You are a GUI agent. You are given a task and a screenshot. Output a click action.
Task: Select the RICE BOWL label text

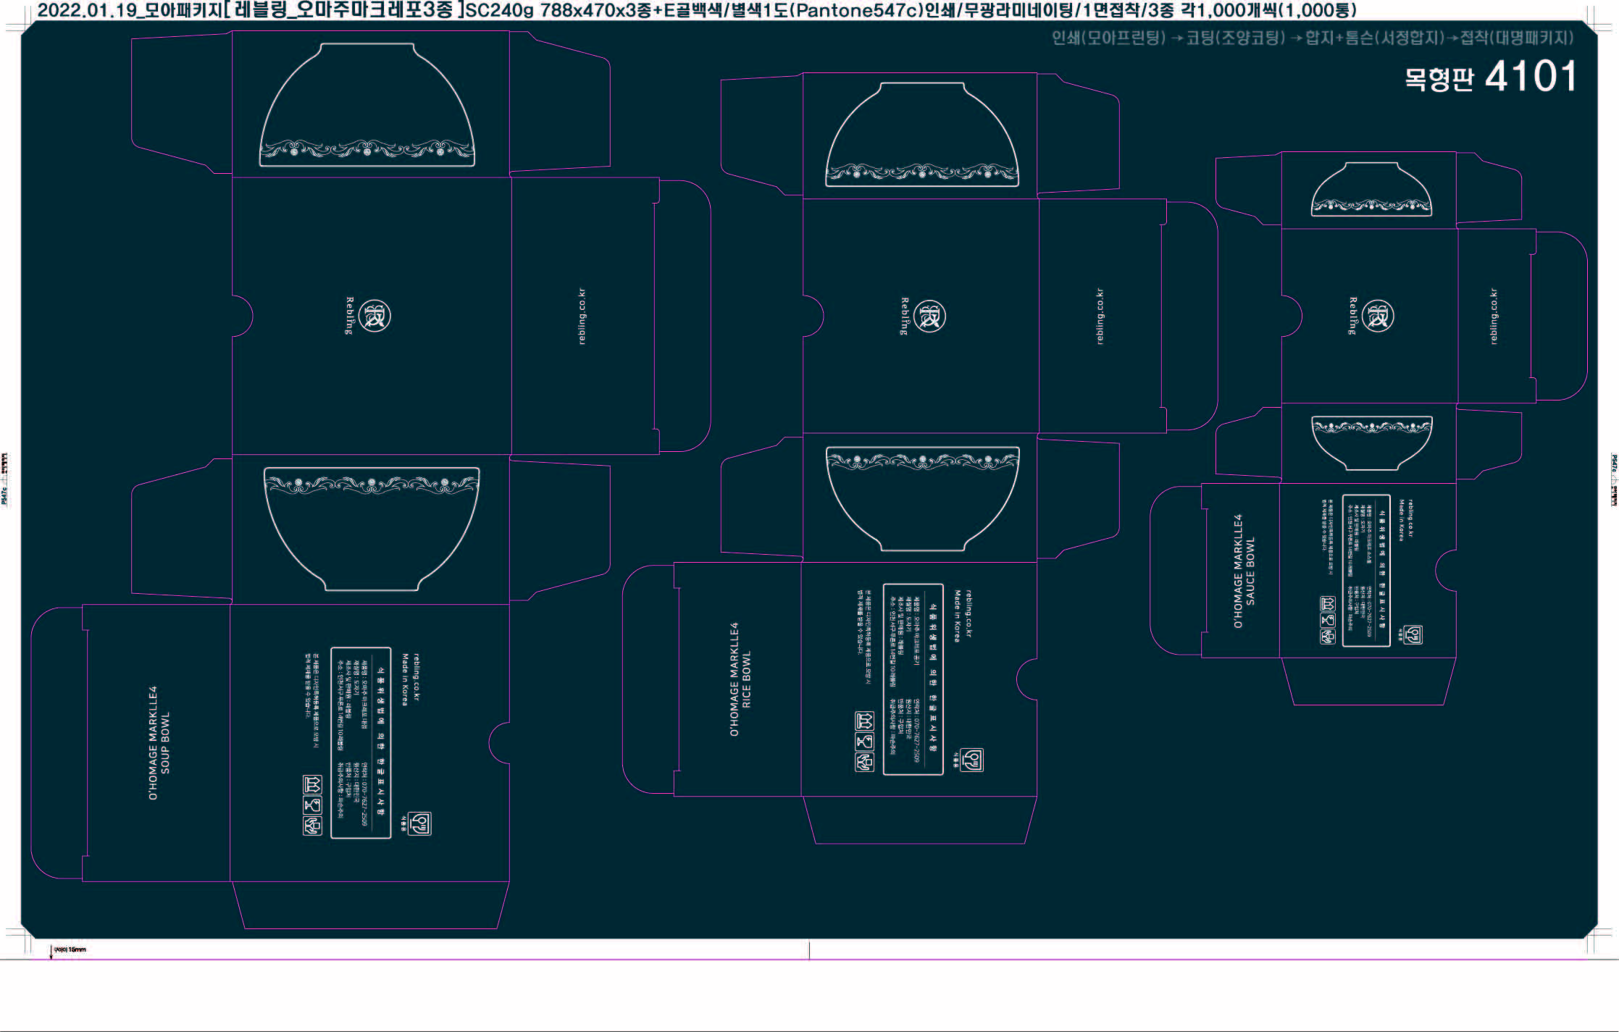[747, 679]
